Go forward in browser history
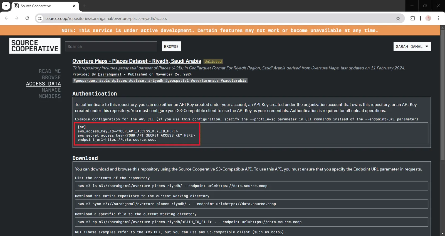The image size is (445, 236). coord(17,18)
